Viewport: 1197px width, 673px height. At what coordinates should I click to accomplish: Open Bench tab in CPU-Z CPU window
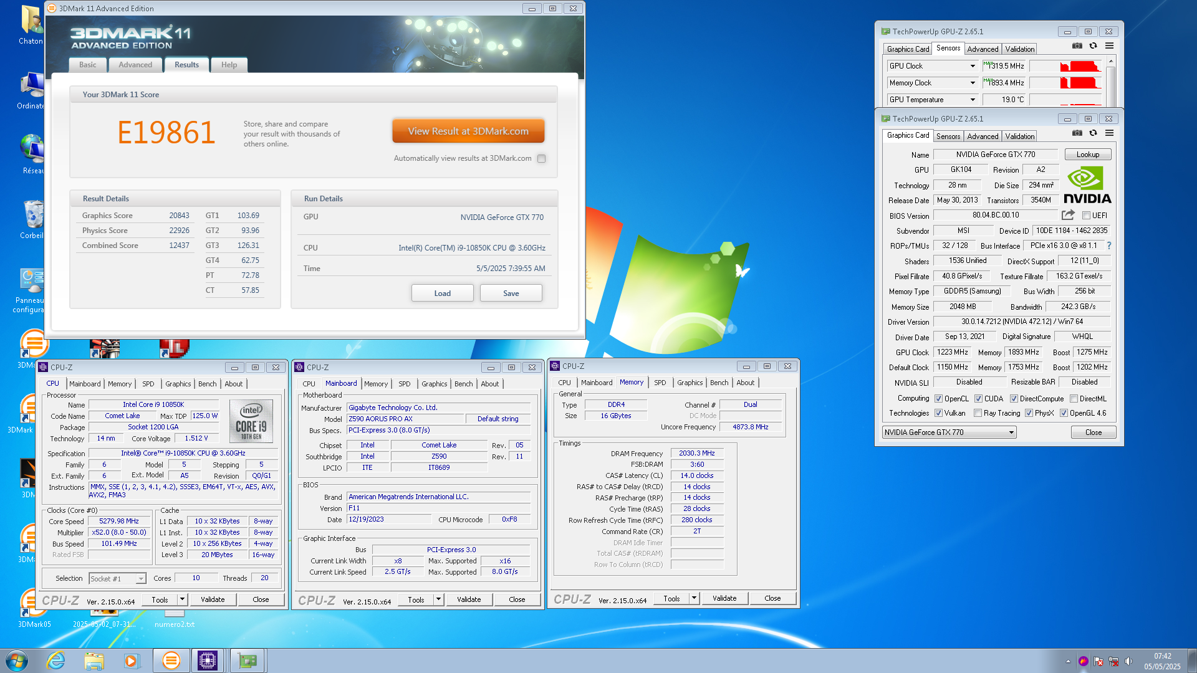[208, 384]
